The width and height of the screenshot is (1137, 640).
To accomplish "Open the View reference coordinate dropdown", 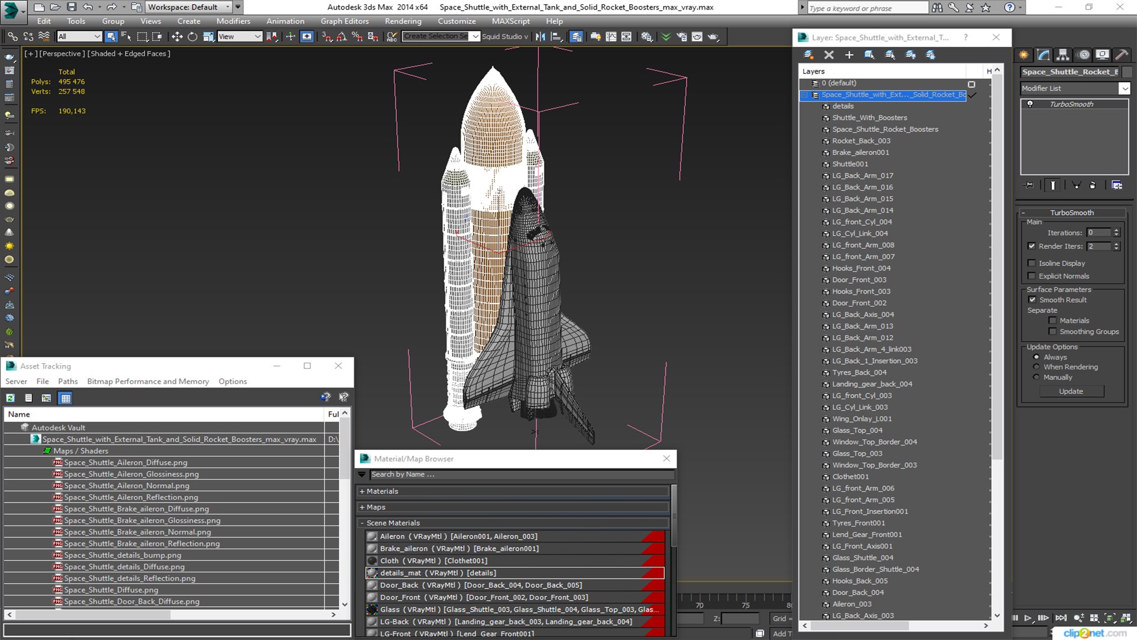I will pos(239,37).
